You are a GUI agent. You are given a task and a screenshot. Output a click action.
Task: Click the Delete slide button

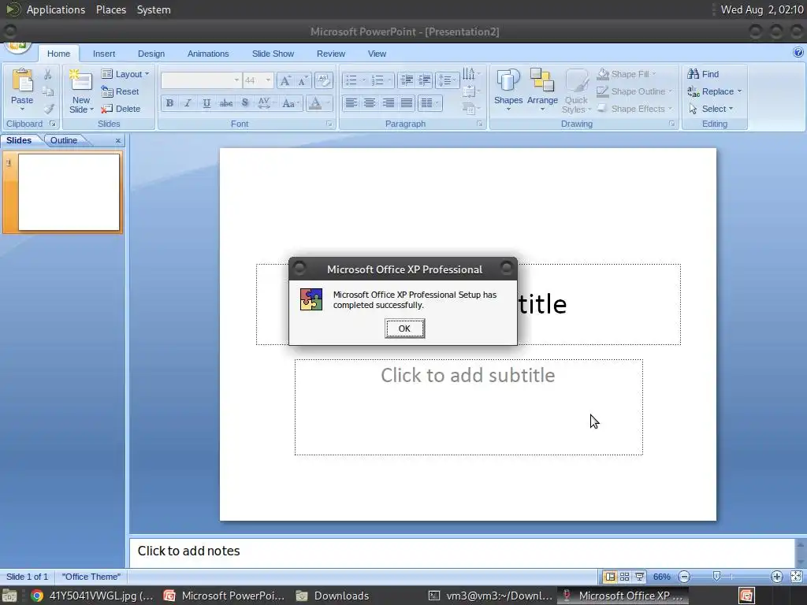coord(121,109)
